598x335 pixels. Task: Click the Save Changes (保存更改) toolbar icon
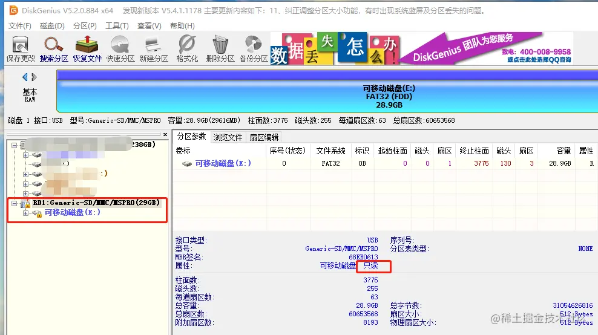tap(21, 49)
